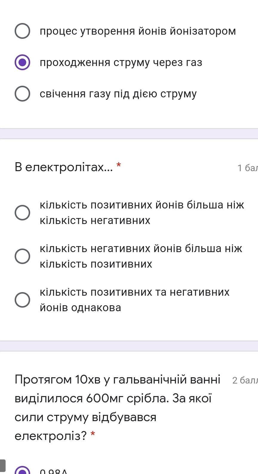Click the question title 'В електролітах...'

[64, 167]
